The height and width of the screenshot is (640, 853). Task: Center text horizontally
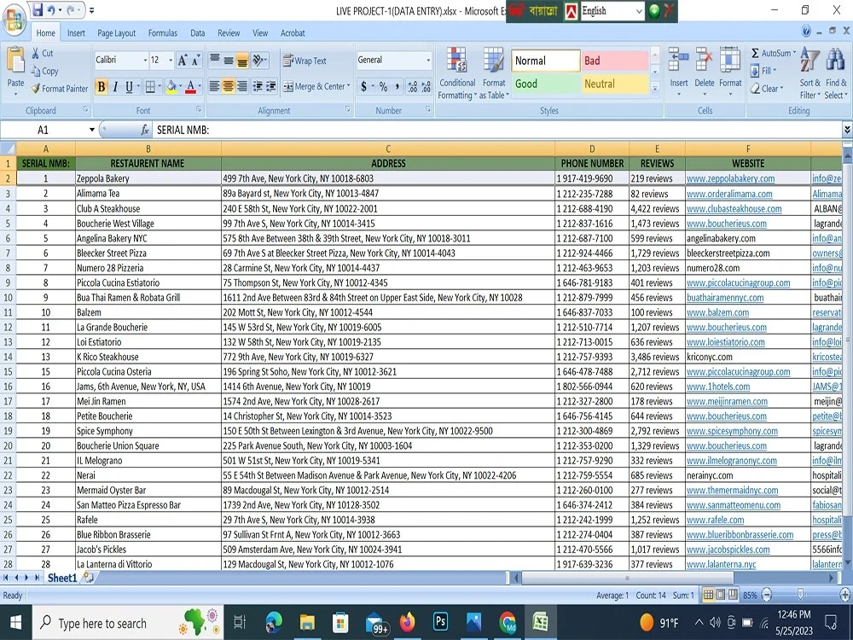pyautogui.click(x=229, y=86)
